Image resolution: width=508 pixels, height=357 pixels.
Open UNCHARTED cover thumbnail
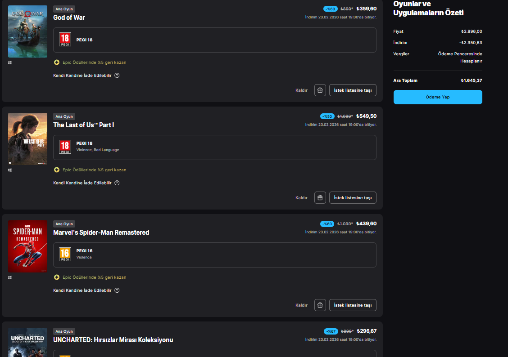tap(27, 342)
